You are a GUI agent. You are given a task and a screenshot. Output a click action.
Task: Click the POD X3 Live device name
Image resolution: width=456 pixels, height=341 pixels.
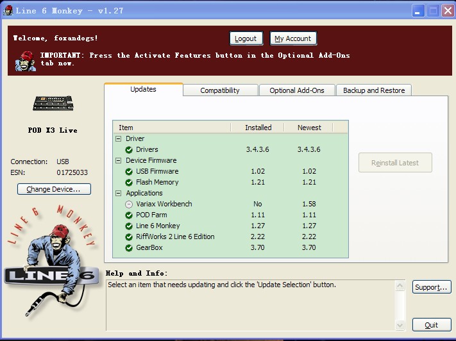pos(53,130)
